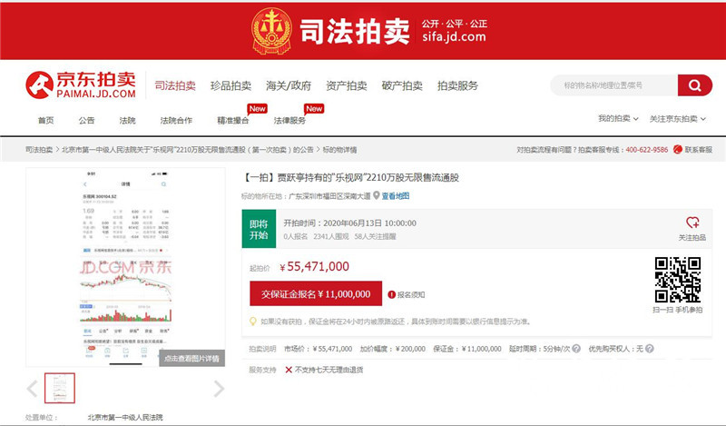Open the 破产拍卖 tab
This screenshot has width=726, height=426.
coord(402,85)
